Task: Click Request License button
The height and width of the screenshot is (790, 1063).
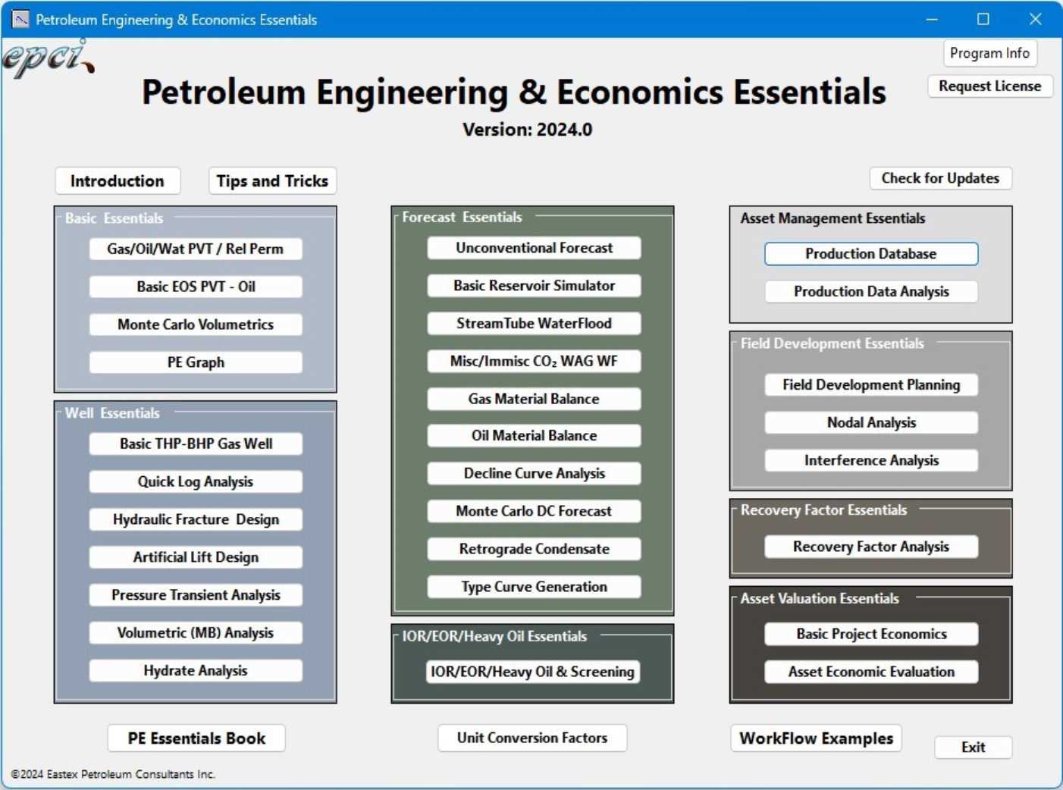Action: click(989, 86)
